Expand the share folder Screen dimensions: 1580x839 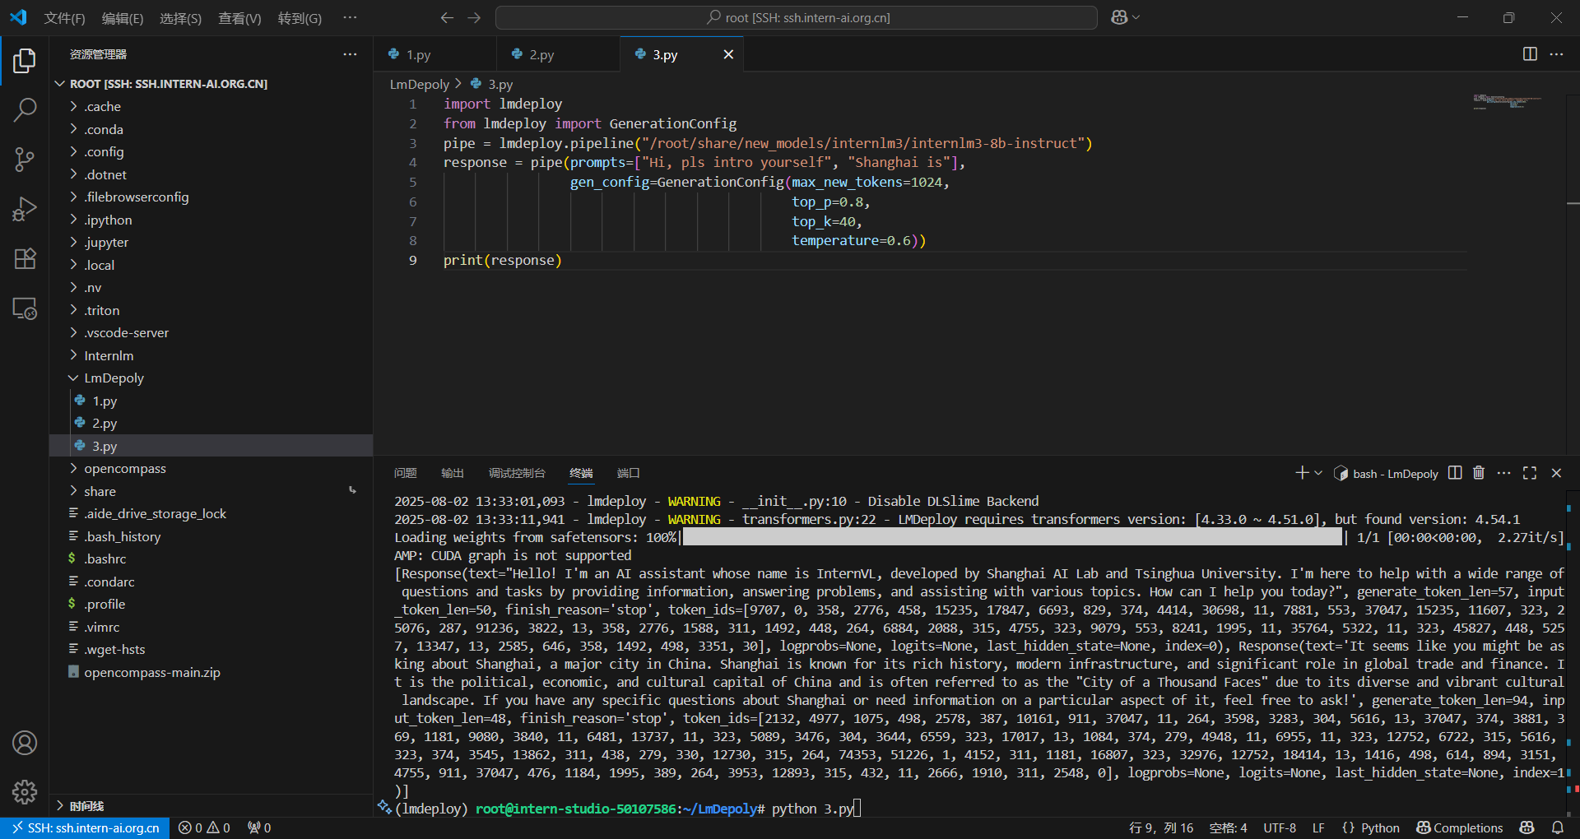click(x=73, y=491)
